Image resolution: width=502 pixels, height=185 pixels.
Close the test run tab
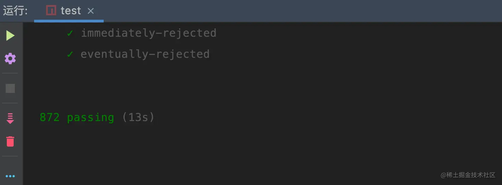[91, 11]
